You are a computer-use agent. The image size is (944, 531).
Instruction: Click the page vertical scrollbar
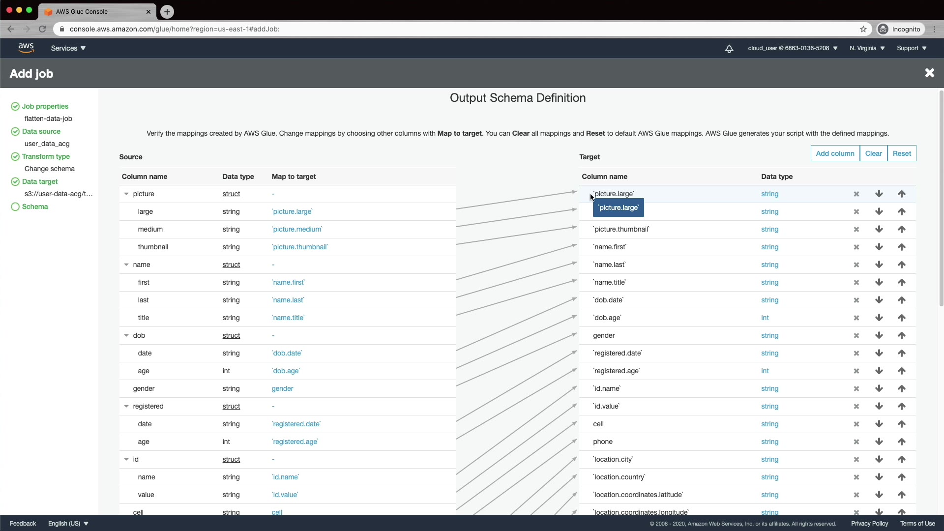pos(941,197)
